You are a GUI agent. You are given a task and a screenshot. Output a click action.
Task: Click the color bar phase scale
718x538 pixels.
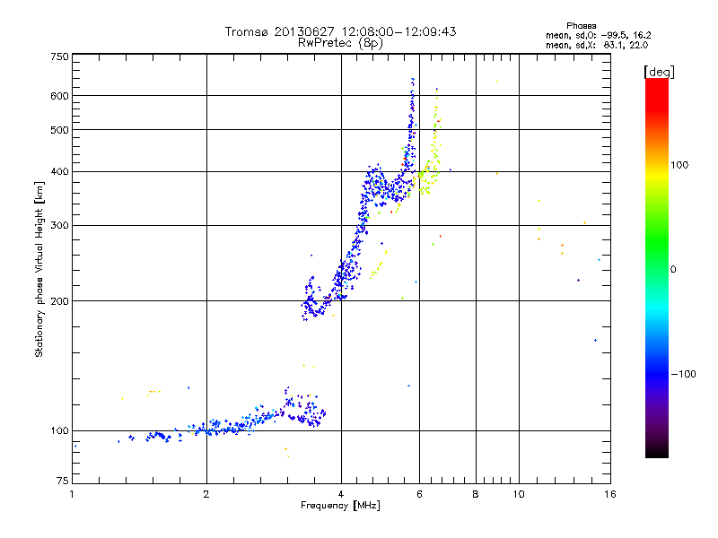click(x=657, y=267)
